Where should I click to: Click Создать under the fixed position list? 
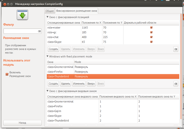tap(53, 49)
